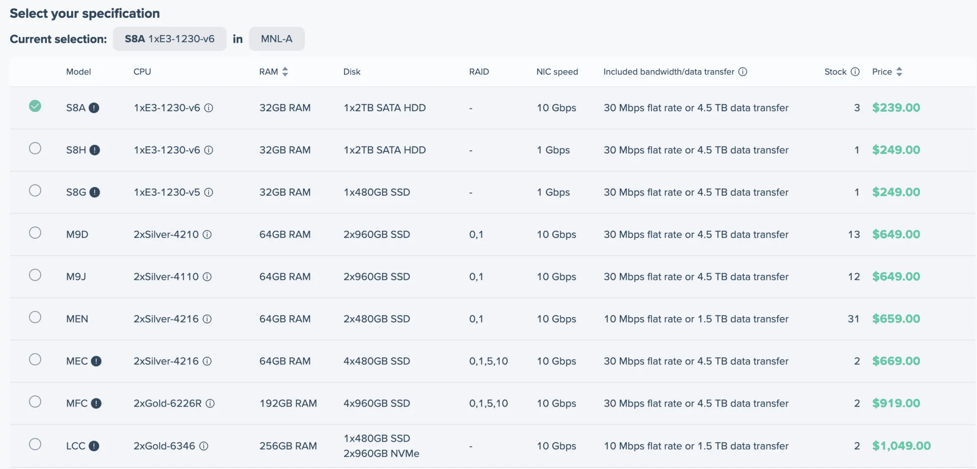This screenshot has height=469, width=977.
Task: Click the MEN model name
Action: click(x=77, y=319)
